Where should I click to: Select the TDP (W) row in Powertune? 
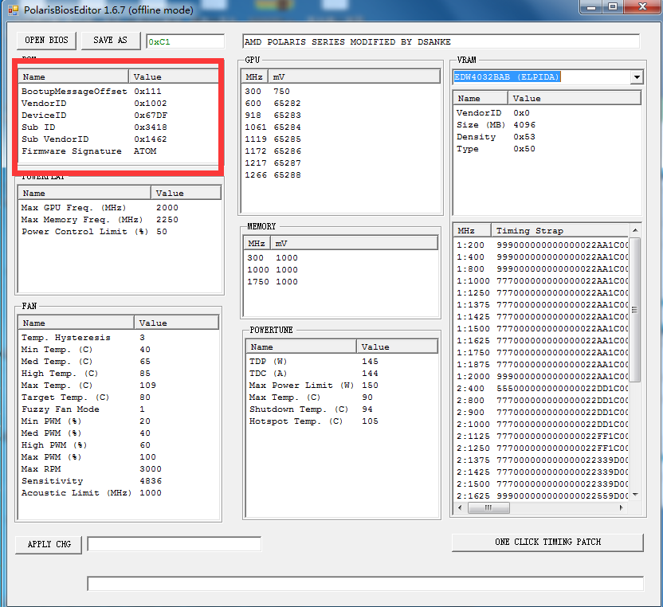(303, 362)
